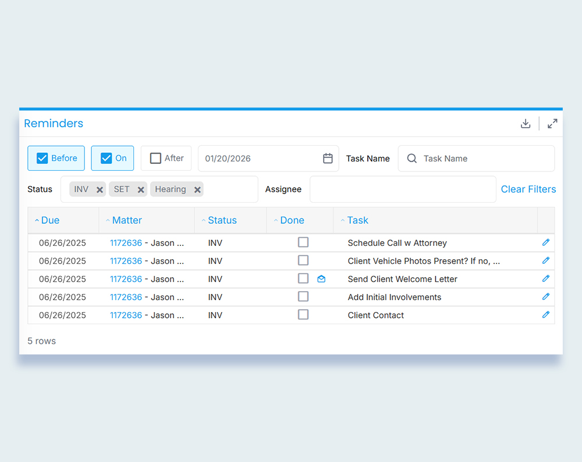This screenshot has height=462, width=582.
Task: Sort the table by Matter column
Action: (x=127, y=220)
